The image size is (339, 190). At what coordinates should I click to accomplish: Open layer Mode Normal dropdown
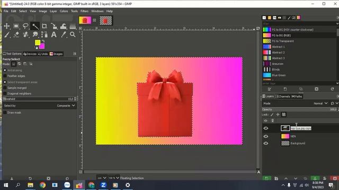click(x=320, y=103)
